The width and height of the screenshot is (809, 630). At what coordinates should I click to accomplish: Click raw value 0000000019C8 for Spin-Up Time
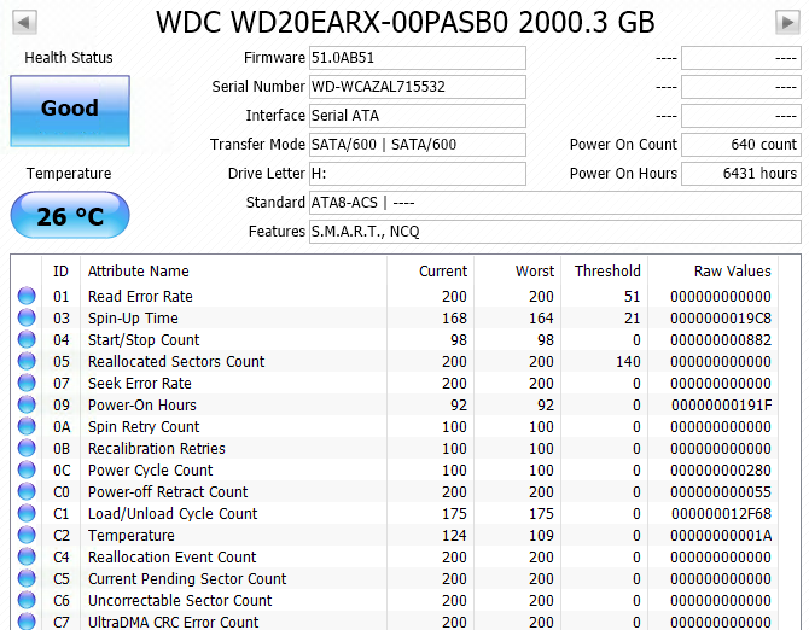721,318
